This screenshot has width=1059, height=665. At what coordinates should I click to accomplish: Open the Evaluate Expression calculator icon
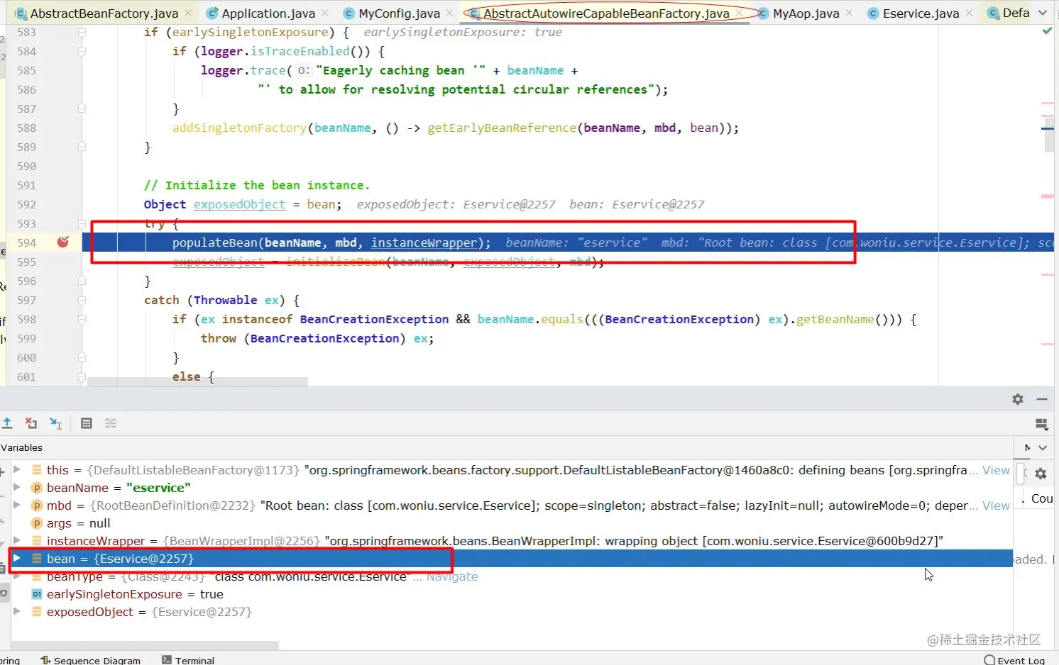click(x=87, y=423)
